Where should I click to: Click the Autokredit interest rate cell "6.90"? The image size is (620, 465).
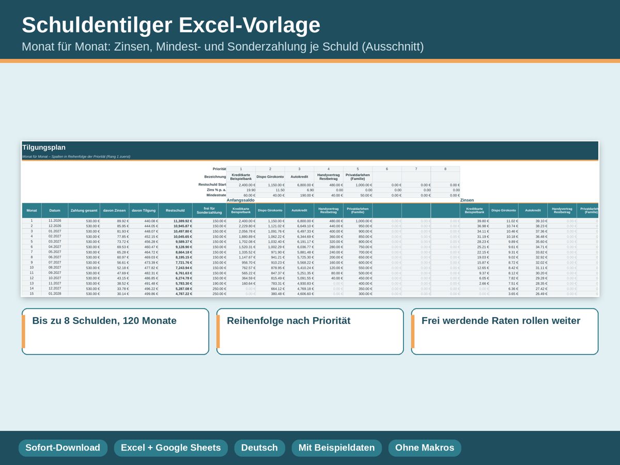[299, 190]
